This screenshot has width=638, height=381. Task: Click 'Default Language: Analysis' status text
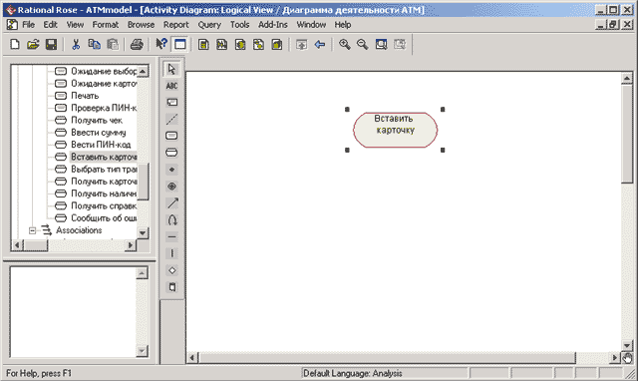point(352,373)
